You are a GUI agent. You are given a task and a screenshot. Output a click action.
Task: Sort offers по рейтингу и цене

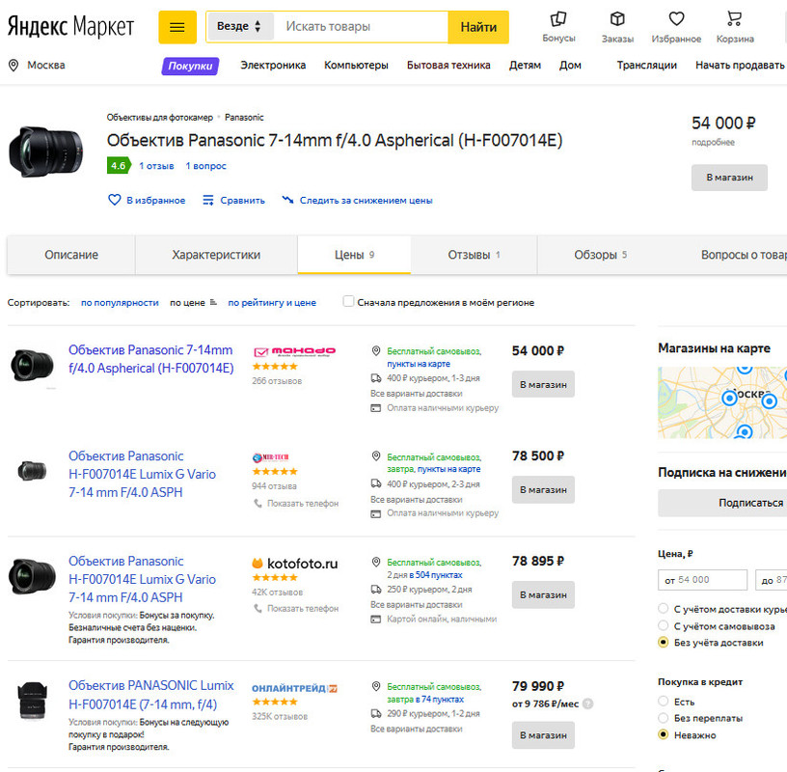click(272, 303)
